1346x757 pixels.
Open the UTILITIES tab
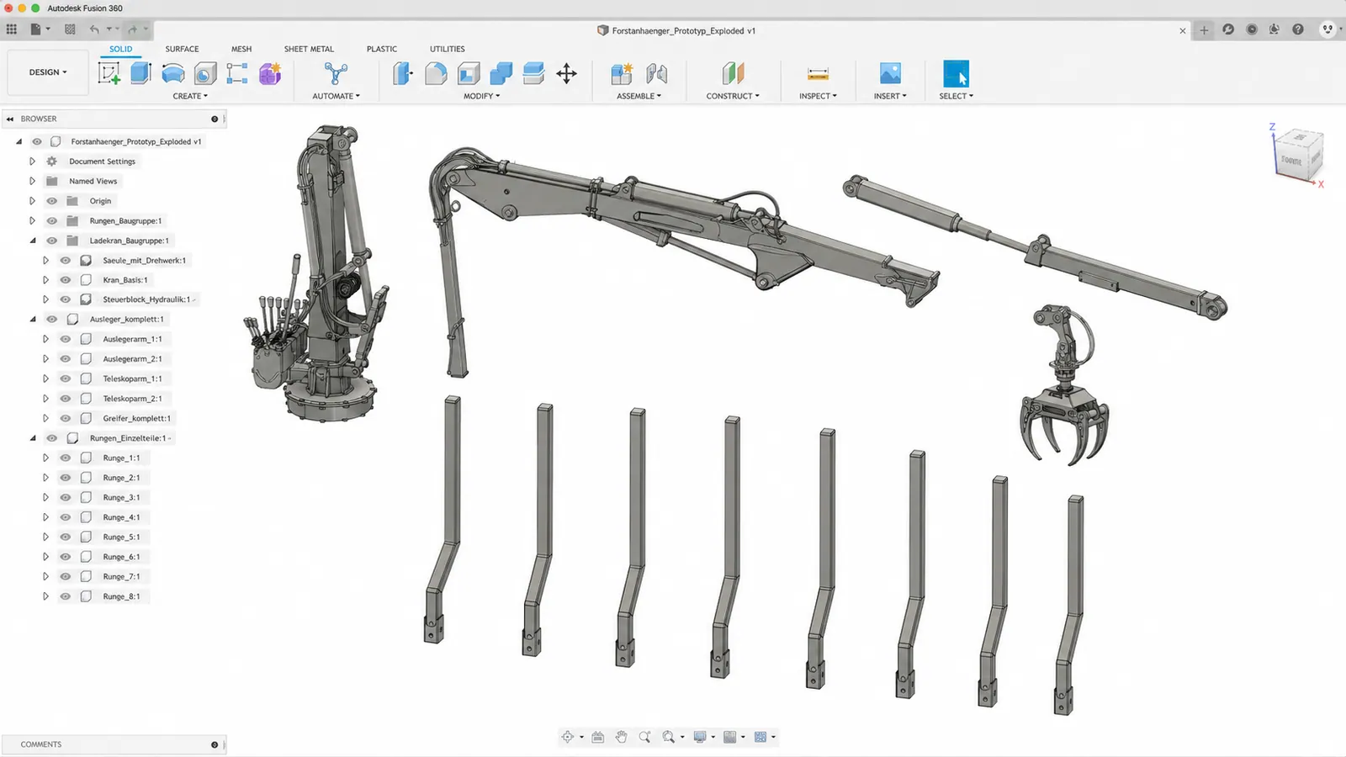pos(448,49)
